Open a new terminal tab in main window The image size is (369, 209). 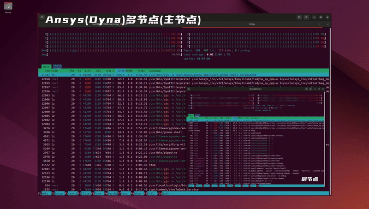[42, 17]
